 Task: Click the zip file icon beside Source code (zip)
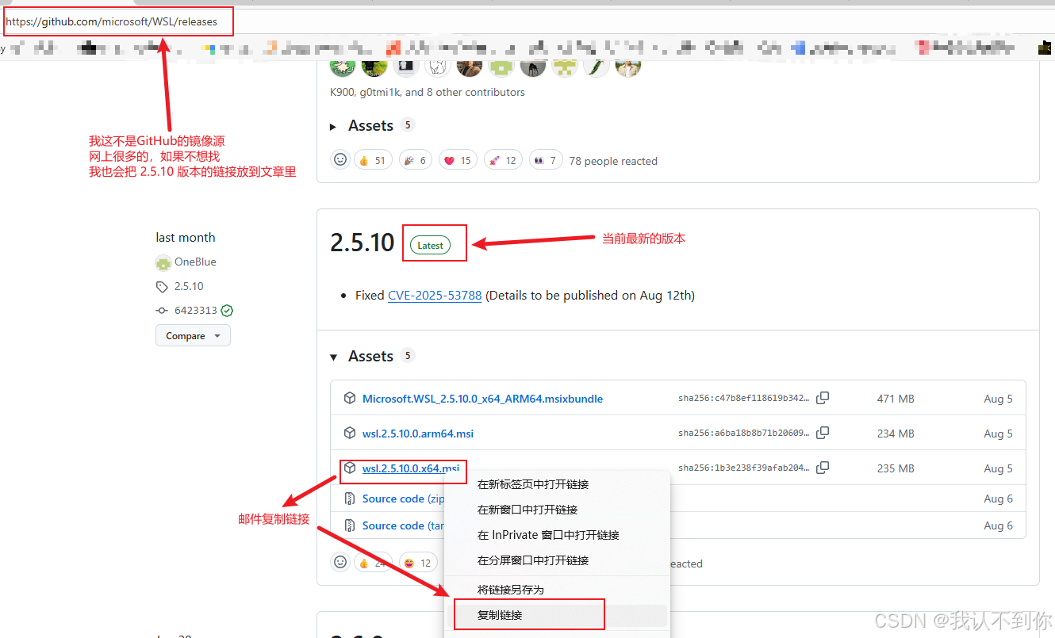(x=349, y=499)
